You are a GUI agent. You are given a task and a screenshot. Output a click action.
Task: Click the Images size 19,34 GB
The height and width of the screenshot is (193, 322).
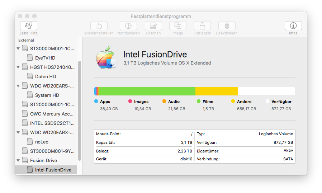(142, 109)
